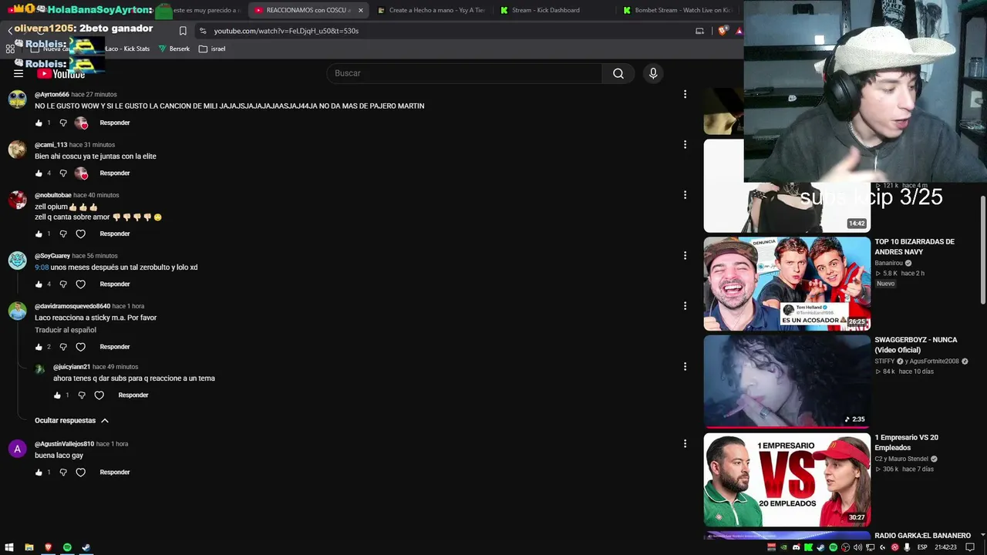
Task: Click the search magnifier button
Action: click(618, 73)
